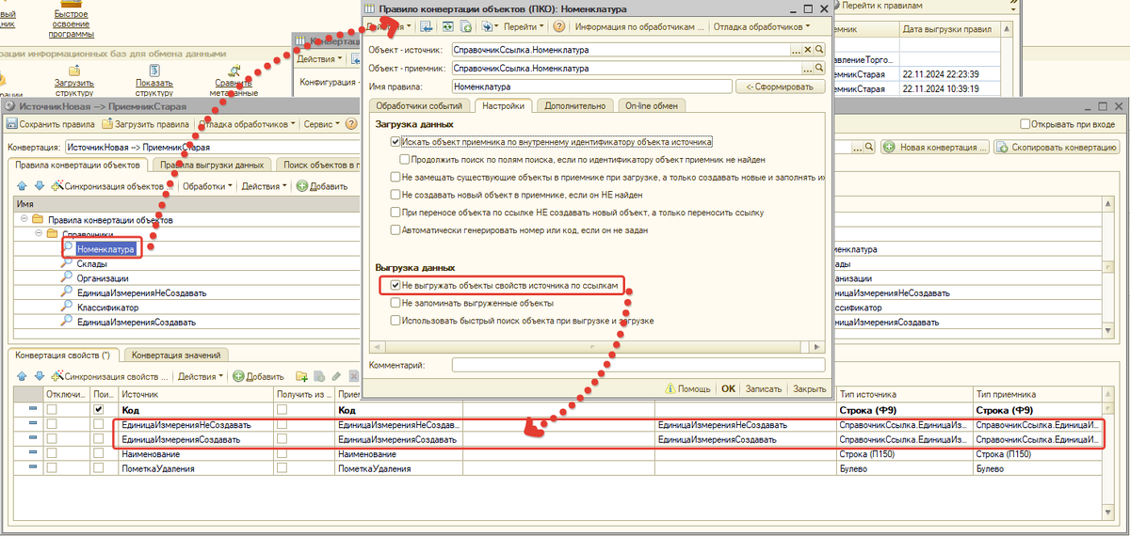The width and height of the screenshot is (1130, 537).
Task: Open source object lookup magnifier icon
Action: (819, 50)
